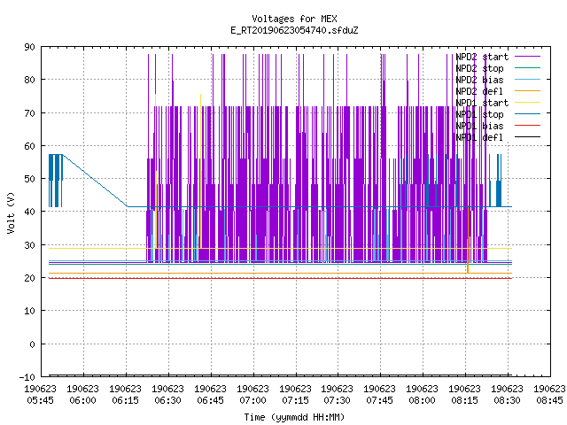Click the 'NPD1 stop' legend label
Screen dimensions: 567x425
tap(479, 114)
